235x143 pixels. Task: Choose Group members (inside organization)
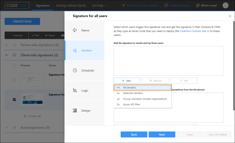(143, 99)
